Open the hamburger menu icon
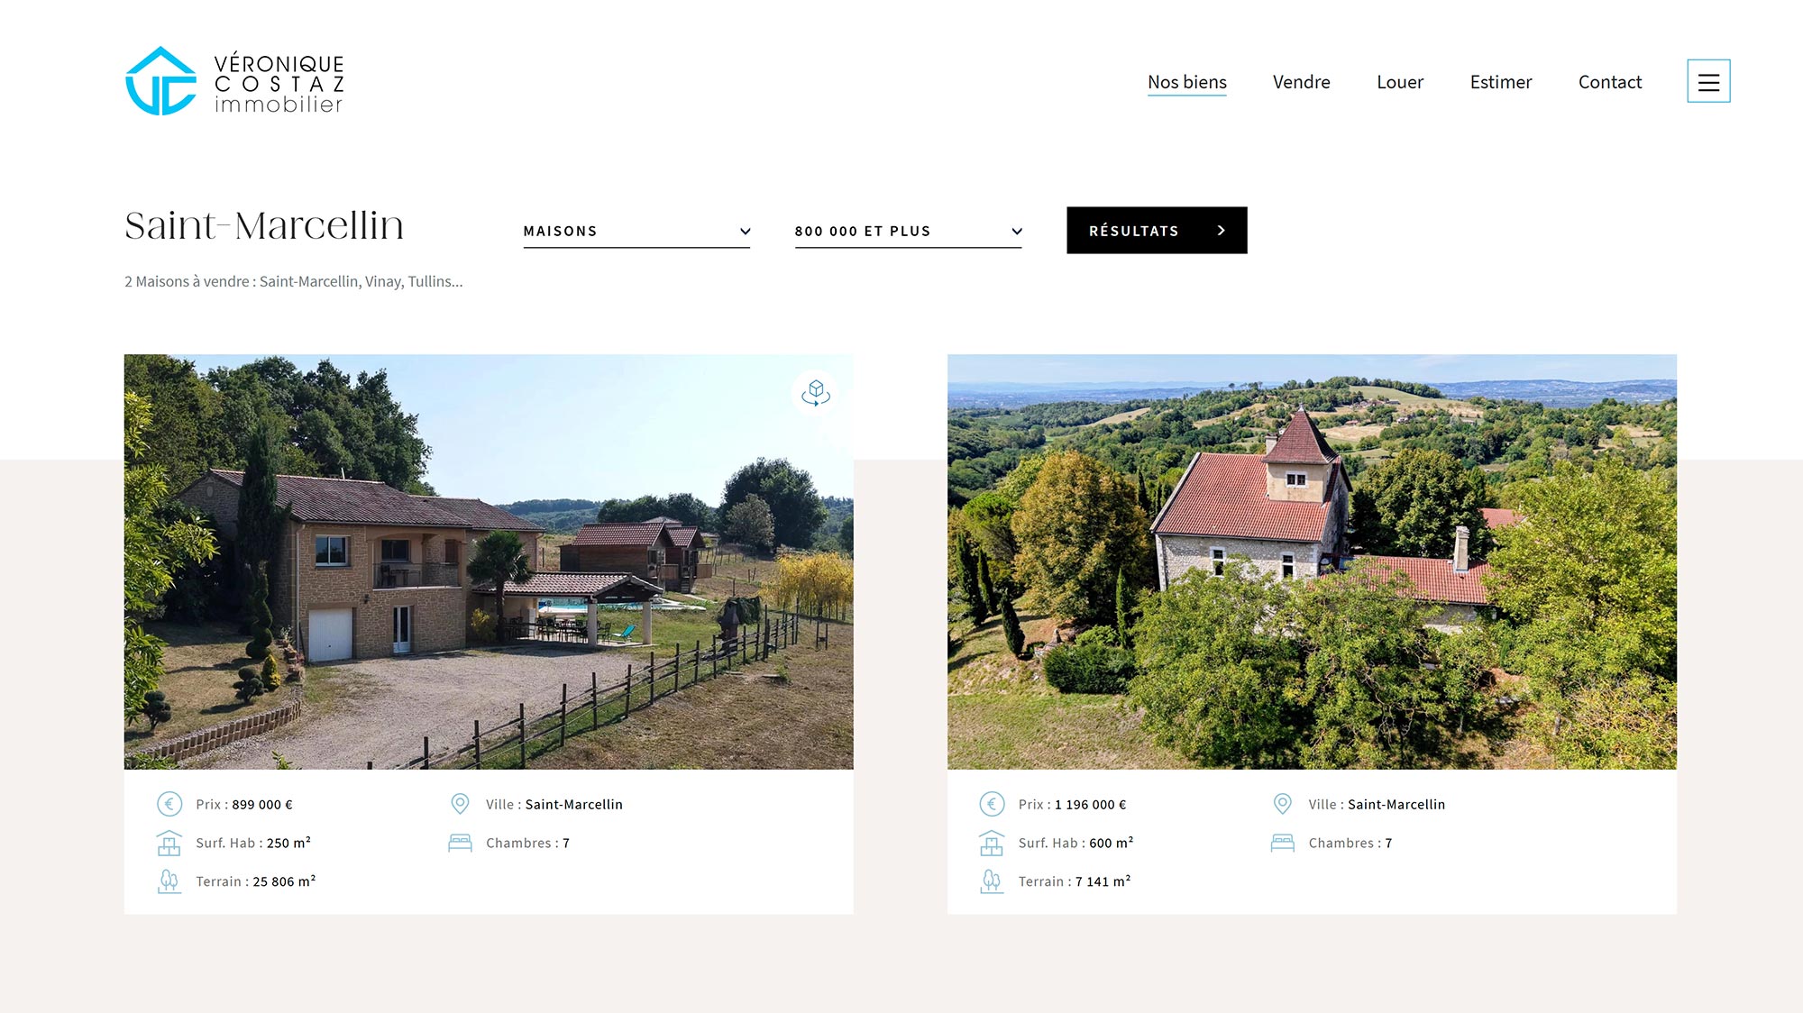The image size is (1803, 1013). point(1708,81)
